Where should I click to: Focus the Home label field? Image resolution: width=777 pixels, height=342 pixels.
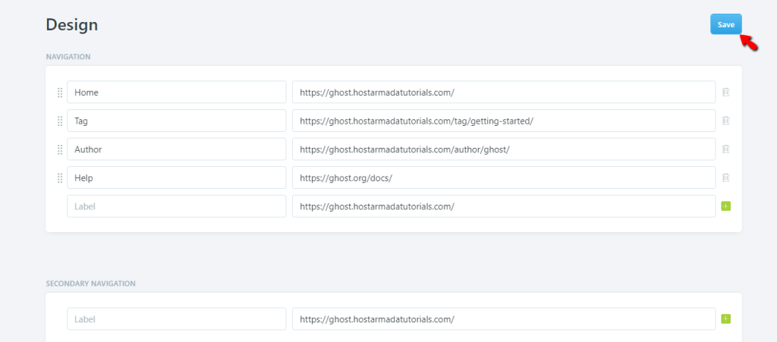click(176, 93)
